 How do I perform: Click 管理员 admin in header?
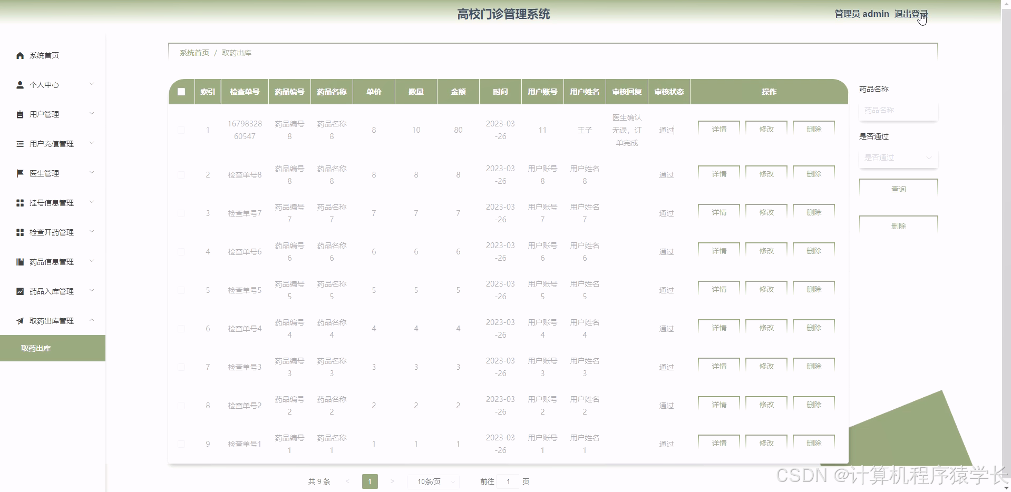click(x=862, y=14)
